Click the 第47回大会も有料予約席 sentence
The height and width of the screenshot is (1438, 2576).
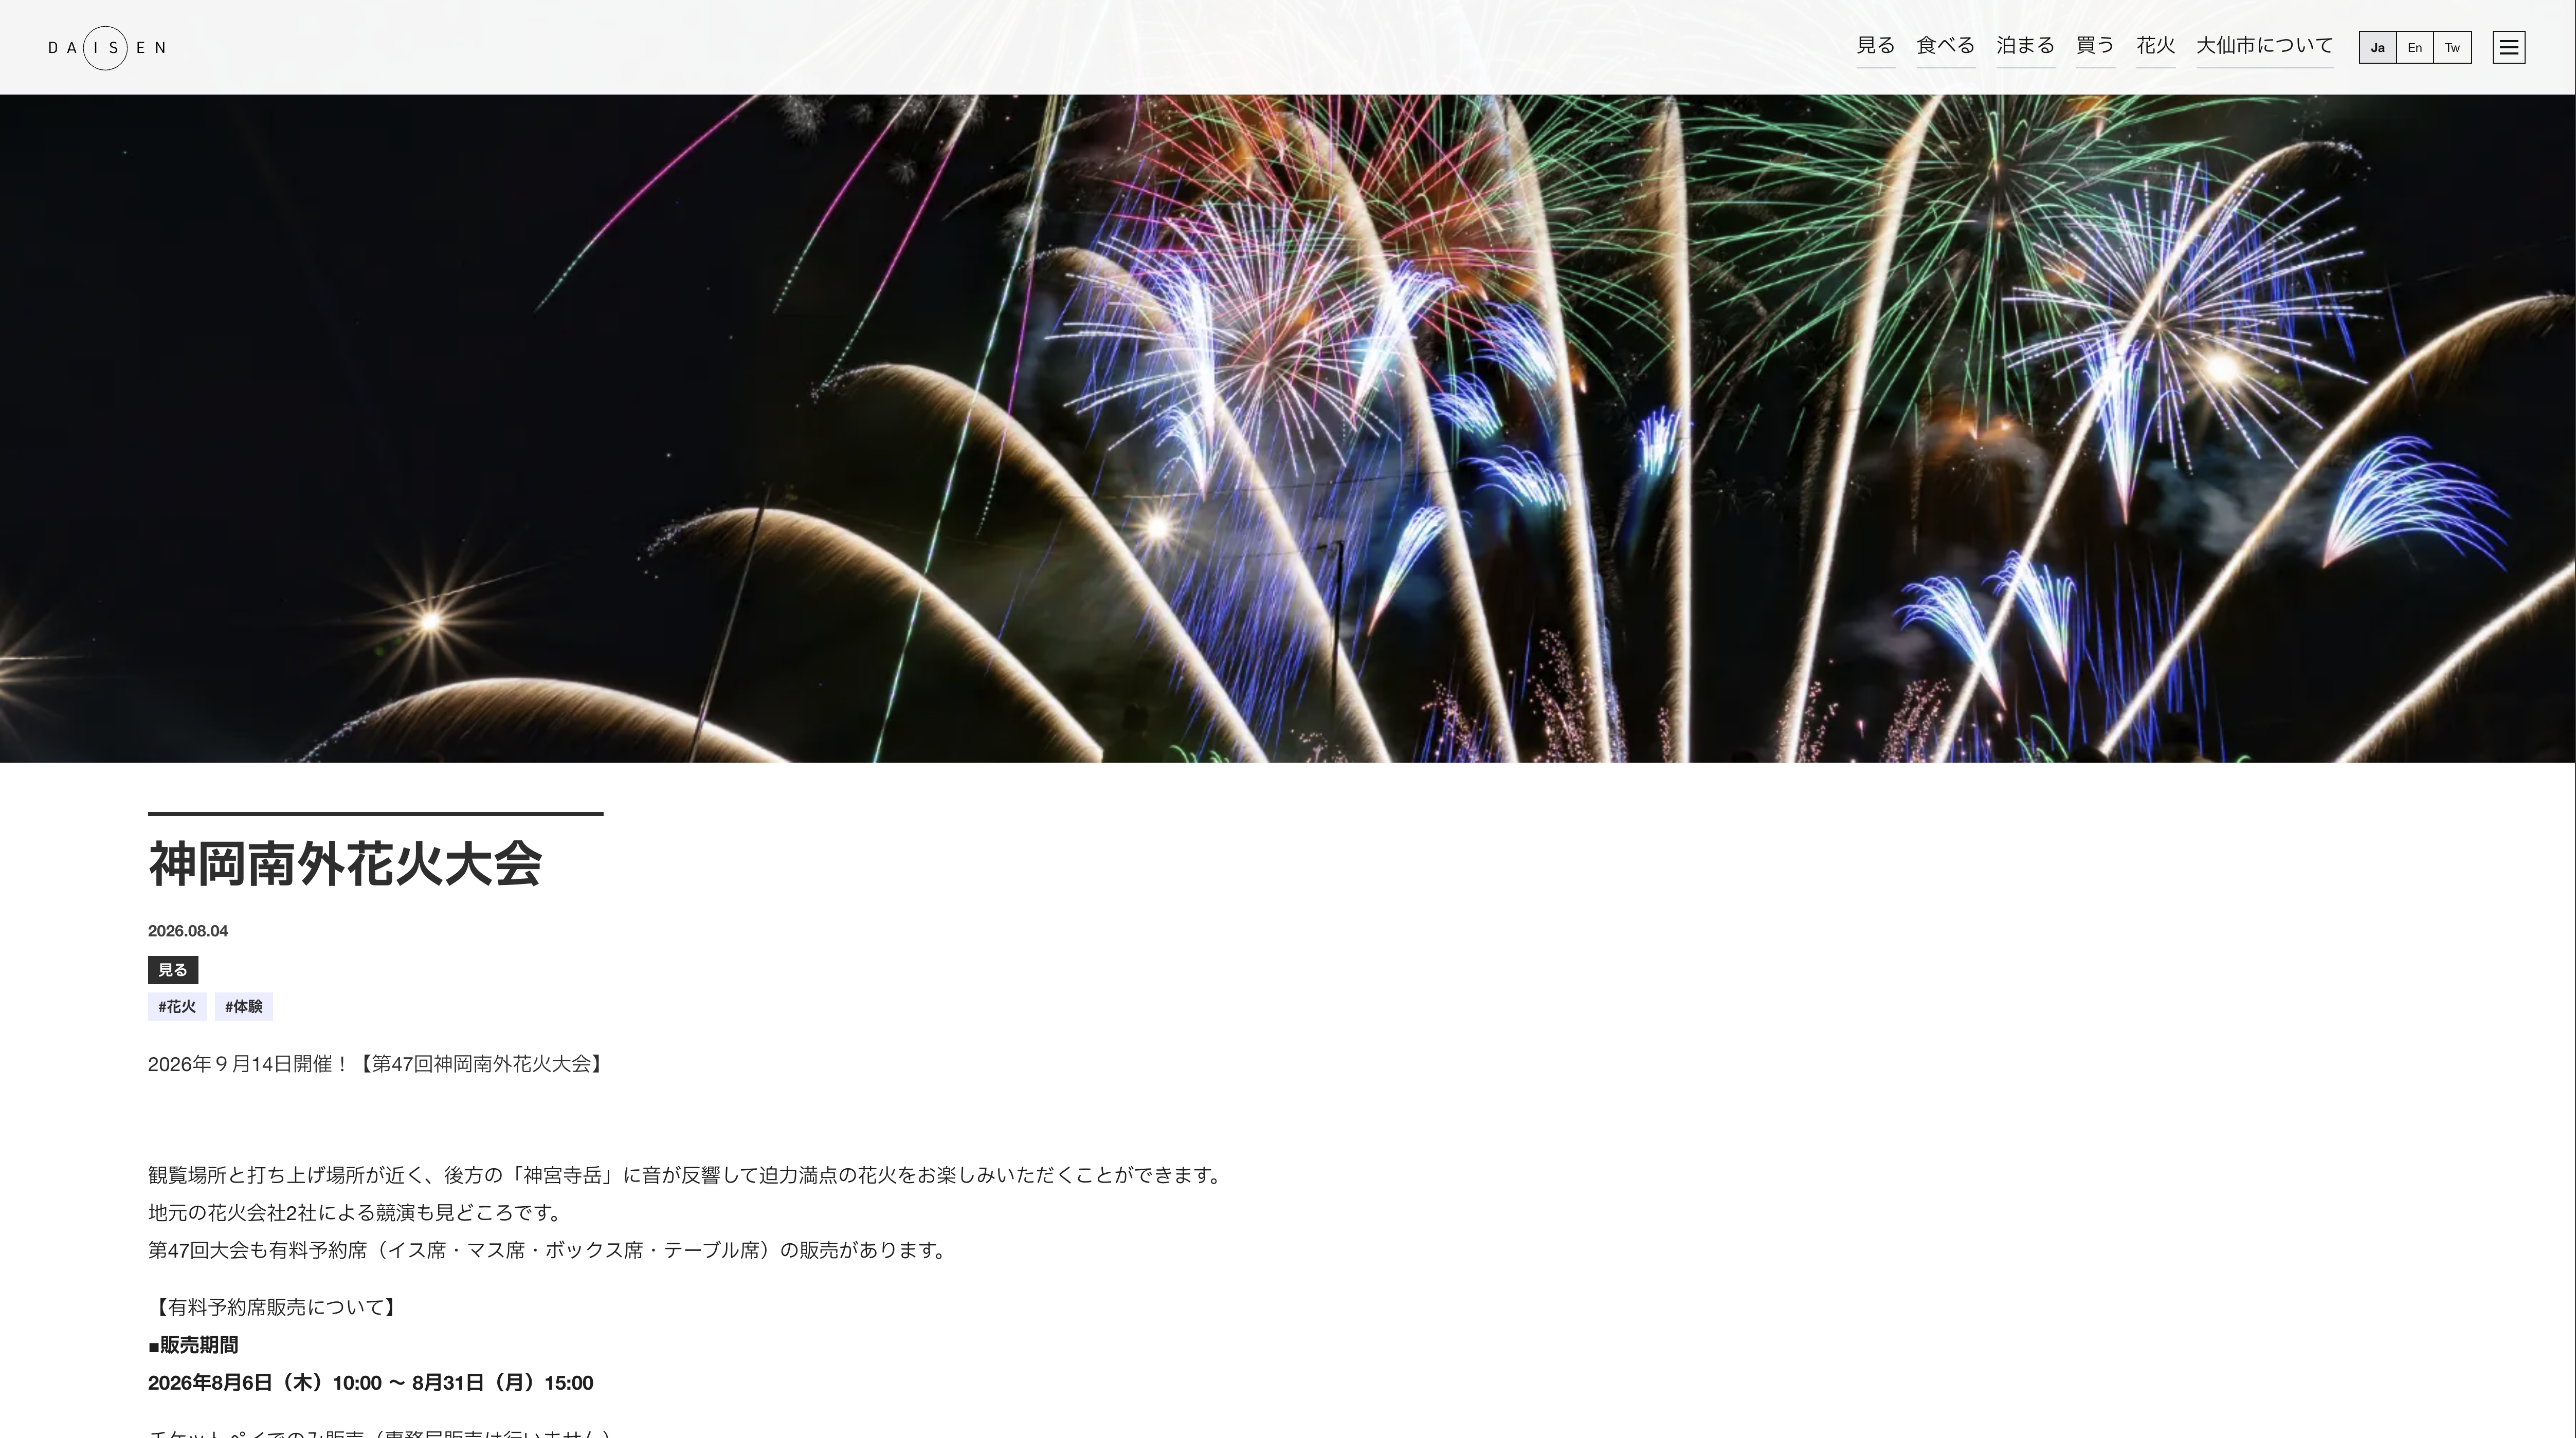point(549,1250)
